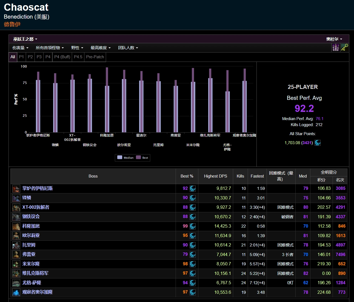Image resolution: width=354 pixels, height=302 pixels.
Task: Open the raid composition icon in toolbar
Action: (x=336, y=48)
